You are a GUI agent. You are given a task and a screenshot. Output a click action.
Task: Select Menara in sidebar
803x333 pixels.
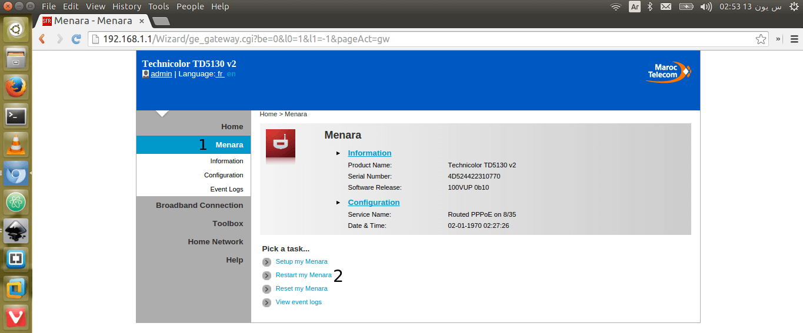(x=194, y=145)
